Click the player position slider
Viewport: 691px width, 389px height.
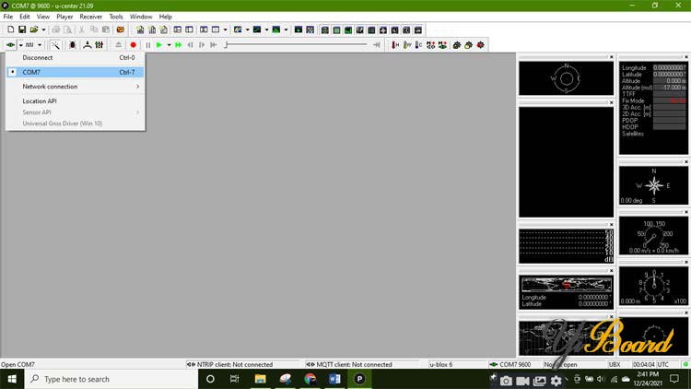(296, 44)
